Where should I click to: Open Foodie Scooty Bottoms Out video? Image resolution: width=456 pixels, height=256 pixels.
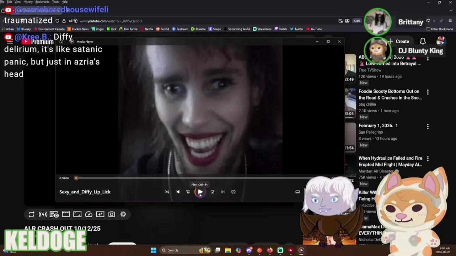(390, 95)
